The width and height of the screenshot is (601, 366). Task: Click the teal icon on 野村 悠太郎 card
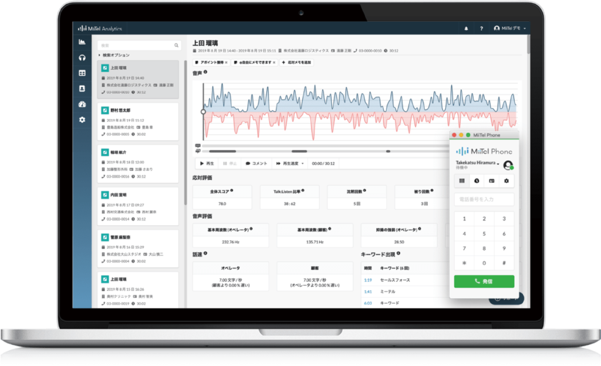[x=105, y=110]
